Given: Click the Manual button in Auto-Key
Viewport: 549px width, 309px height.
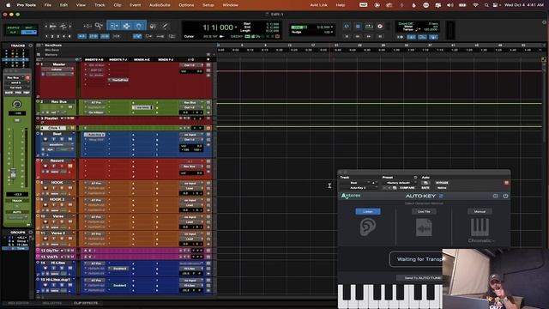Looking at the screenshot, I should 480,212.
